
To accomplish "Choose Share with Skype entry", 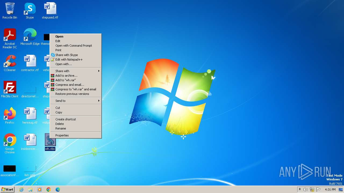I will (x=76, y=55).
